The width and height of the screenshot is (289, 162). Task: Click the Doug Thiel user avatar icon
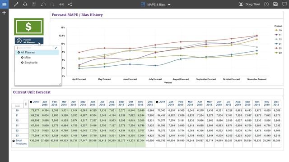coord(241,4)
